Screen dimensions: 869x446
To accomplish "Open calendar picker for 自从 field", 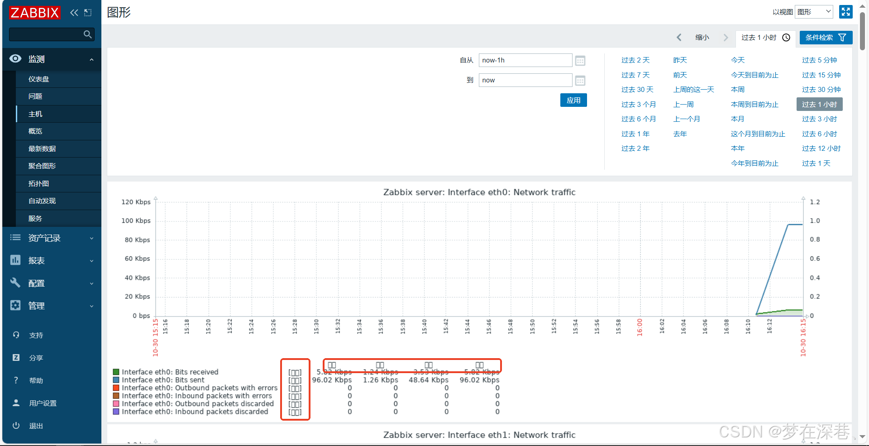I will [x=580, y=61].
